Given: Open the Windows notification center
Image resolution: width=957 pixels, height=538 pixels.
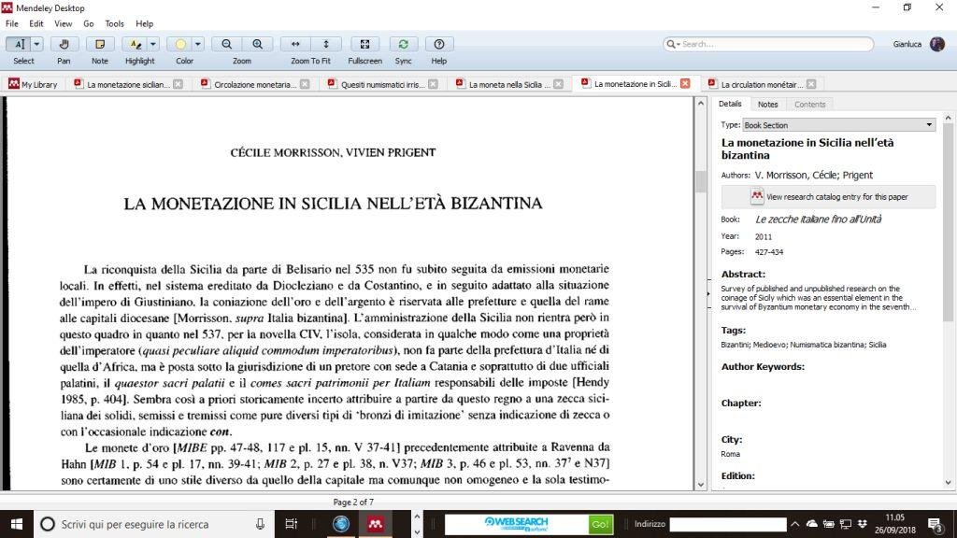Looking at the screenshot, I should (935, 524).
